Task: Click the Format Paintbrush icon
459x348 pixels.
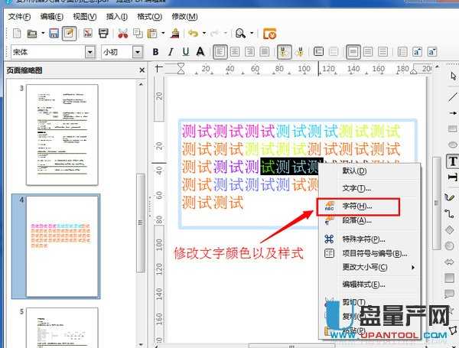Action: point(175,34)
